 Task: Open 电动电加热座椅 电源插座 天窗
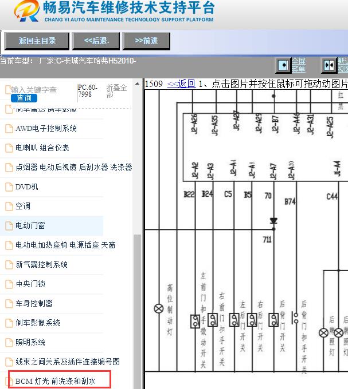(x=65, y=245)
